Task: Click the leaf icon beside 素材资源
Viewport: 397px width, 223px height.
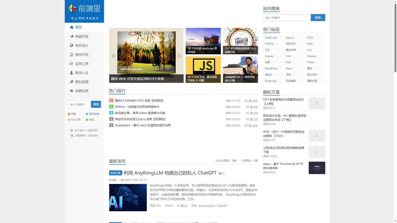Action: click(72, 82)
